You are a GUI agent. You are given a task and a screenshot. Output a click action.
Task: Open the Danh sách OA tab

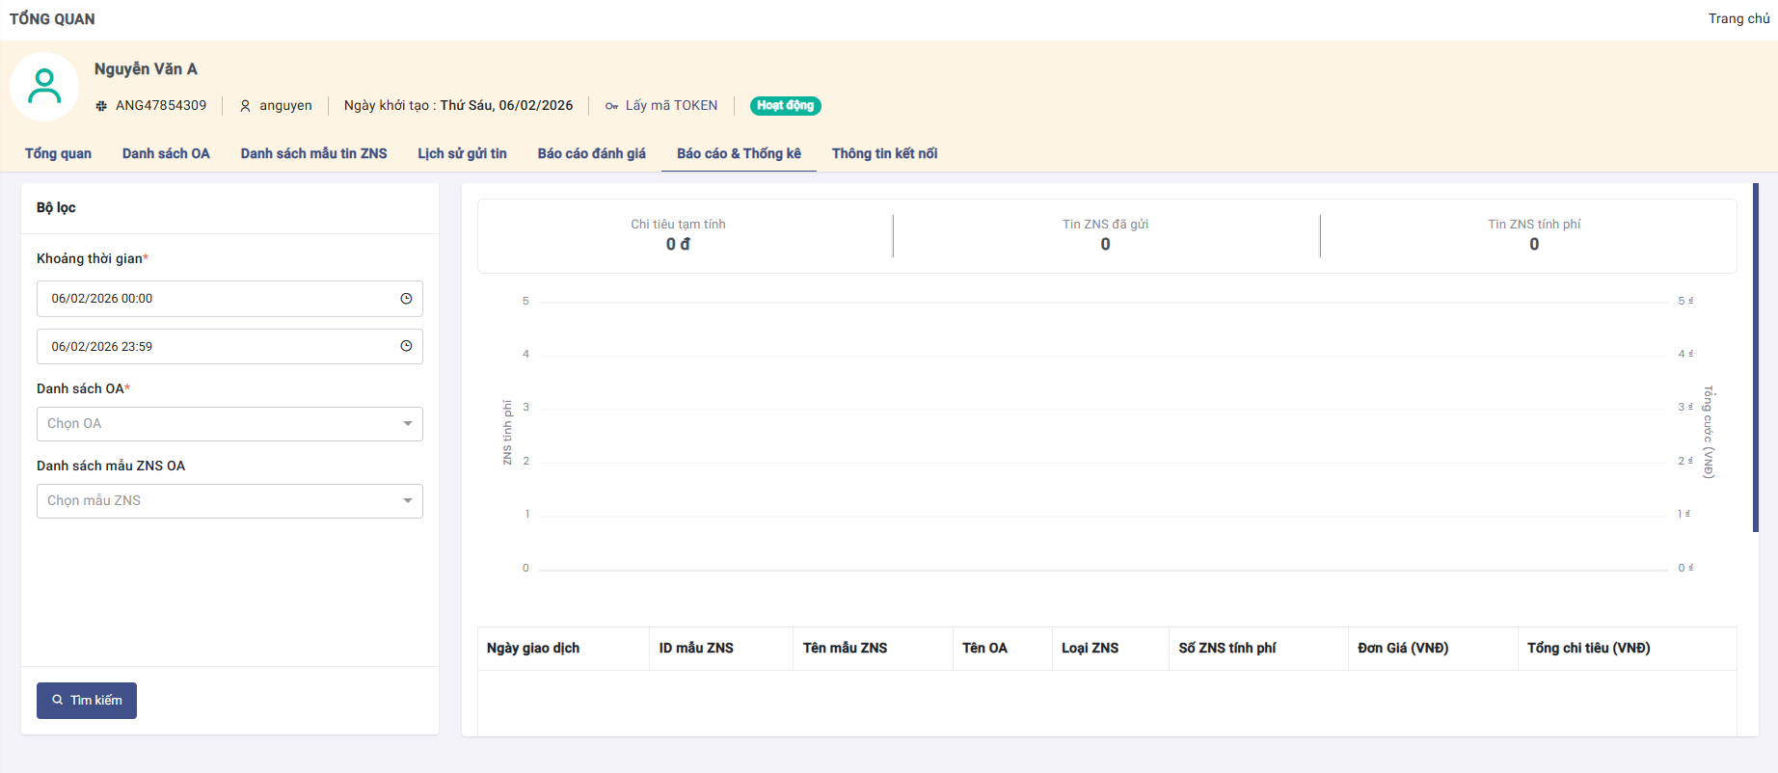click(166, 153)
